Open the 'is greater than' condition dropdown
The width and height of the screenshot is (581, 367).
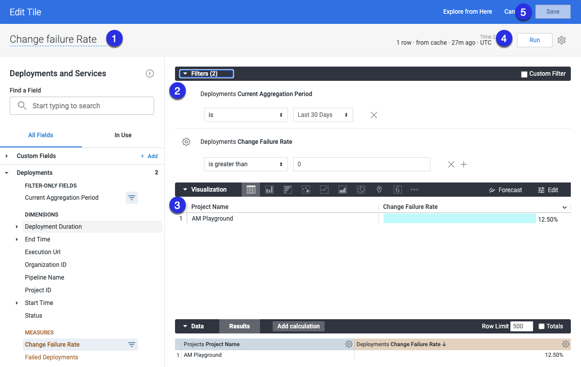[246, 164]
